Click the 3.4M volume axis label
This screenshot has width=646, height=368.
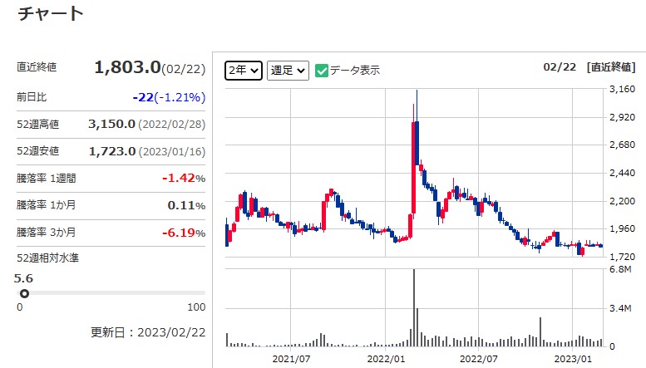point(620,308)
